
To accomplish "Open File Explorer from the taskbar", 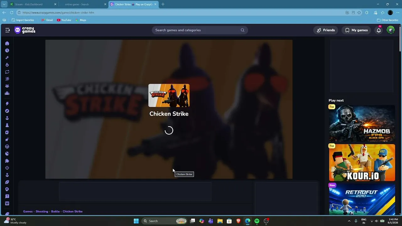I will pyautogui.click(x=220, y=221).
